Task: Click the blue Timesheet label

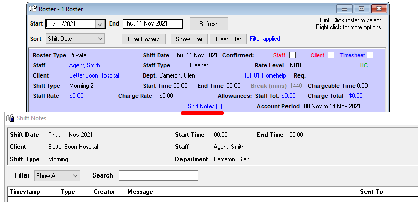Action: pyautogui.click(x=352, y=55)
